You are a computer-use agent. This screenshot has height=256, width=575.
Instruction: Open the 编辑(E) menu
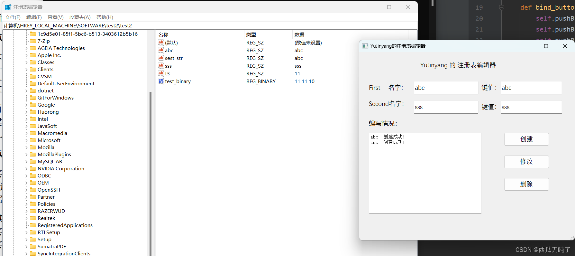tap(34, 17)
